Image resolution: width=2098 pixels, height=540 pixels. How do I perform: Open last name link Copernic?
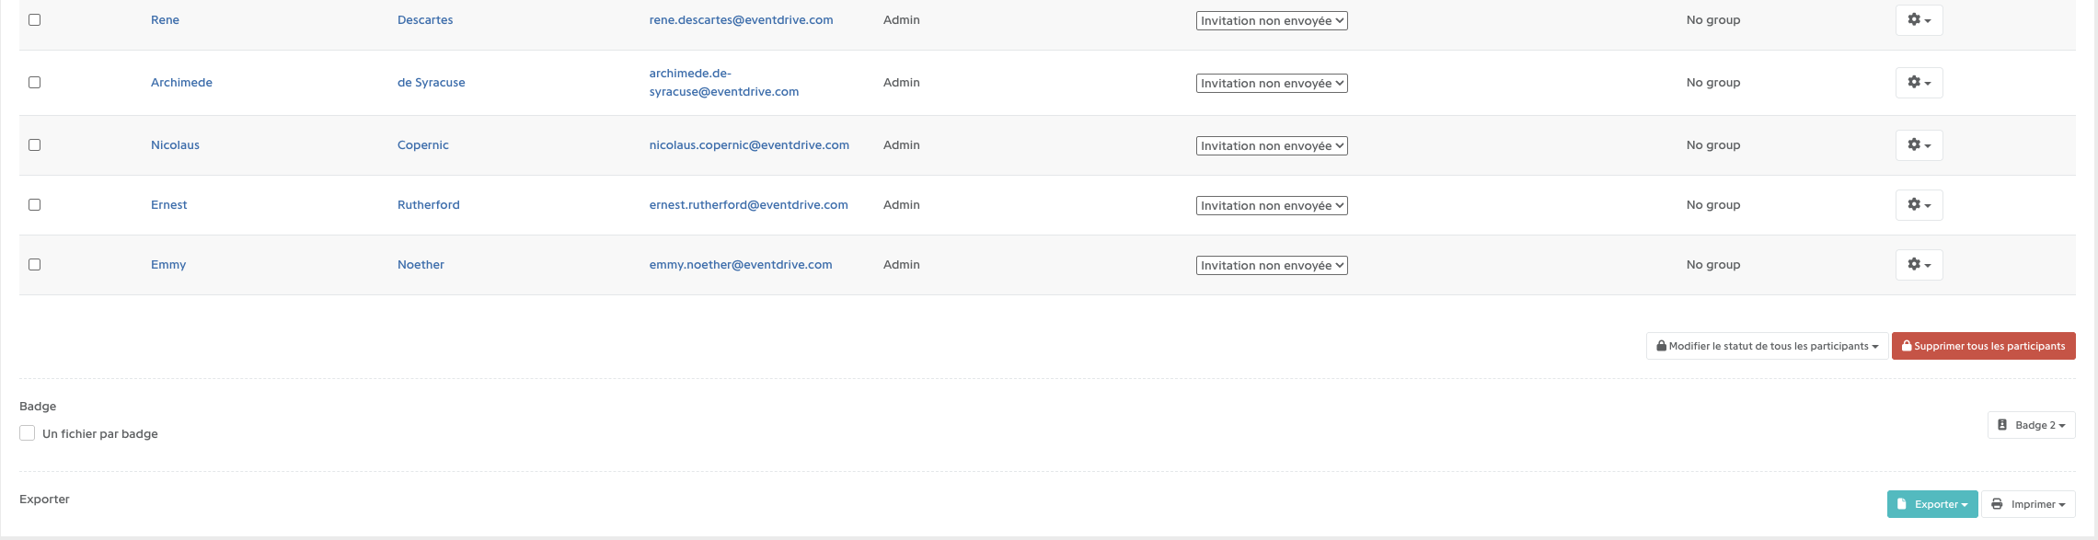pyautogui.click(x=423, y=144)
